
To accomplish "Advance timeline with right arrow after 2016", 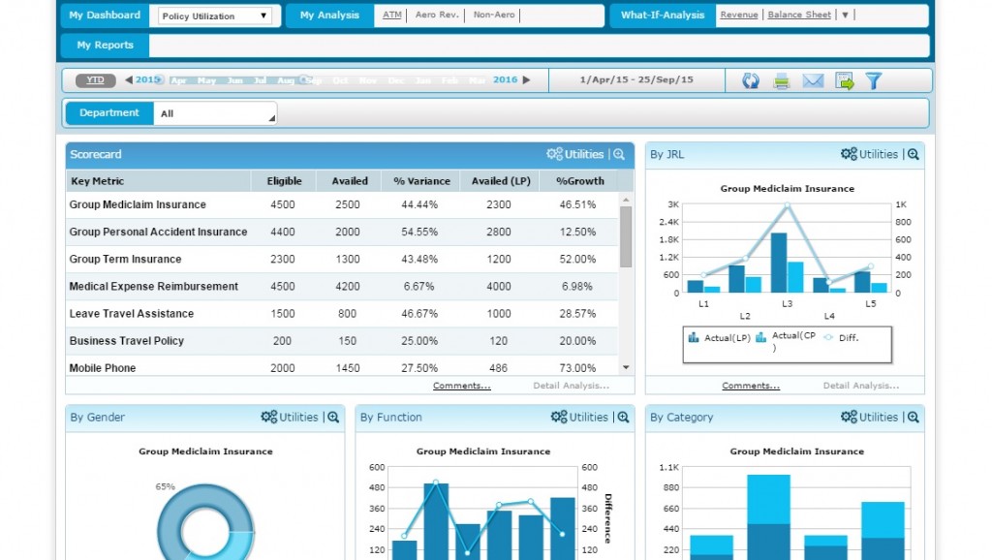I will (x=526, y=79).
